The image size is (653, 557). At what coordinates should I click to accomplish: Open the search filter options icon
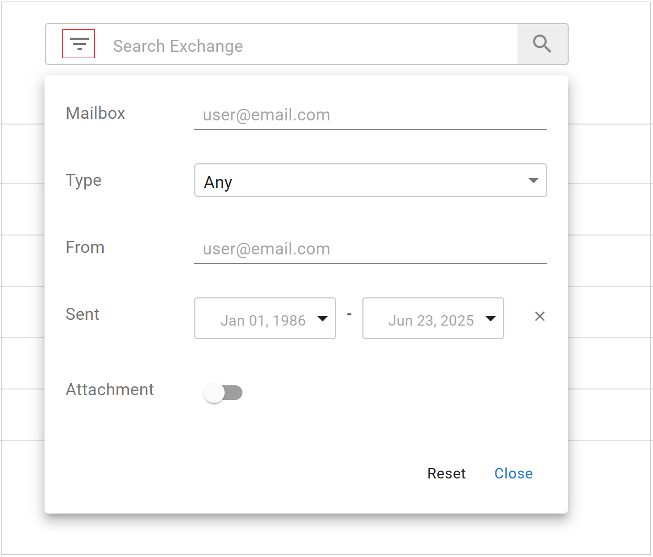coord(79,44)
